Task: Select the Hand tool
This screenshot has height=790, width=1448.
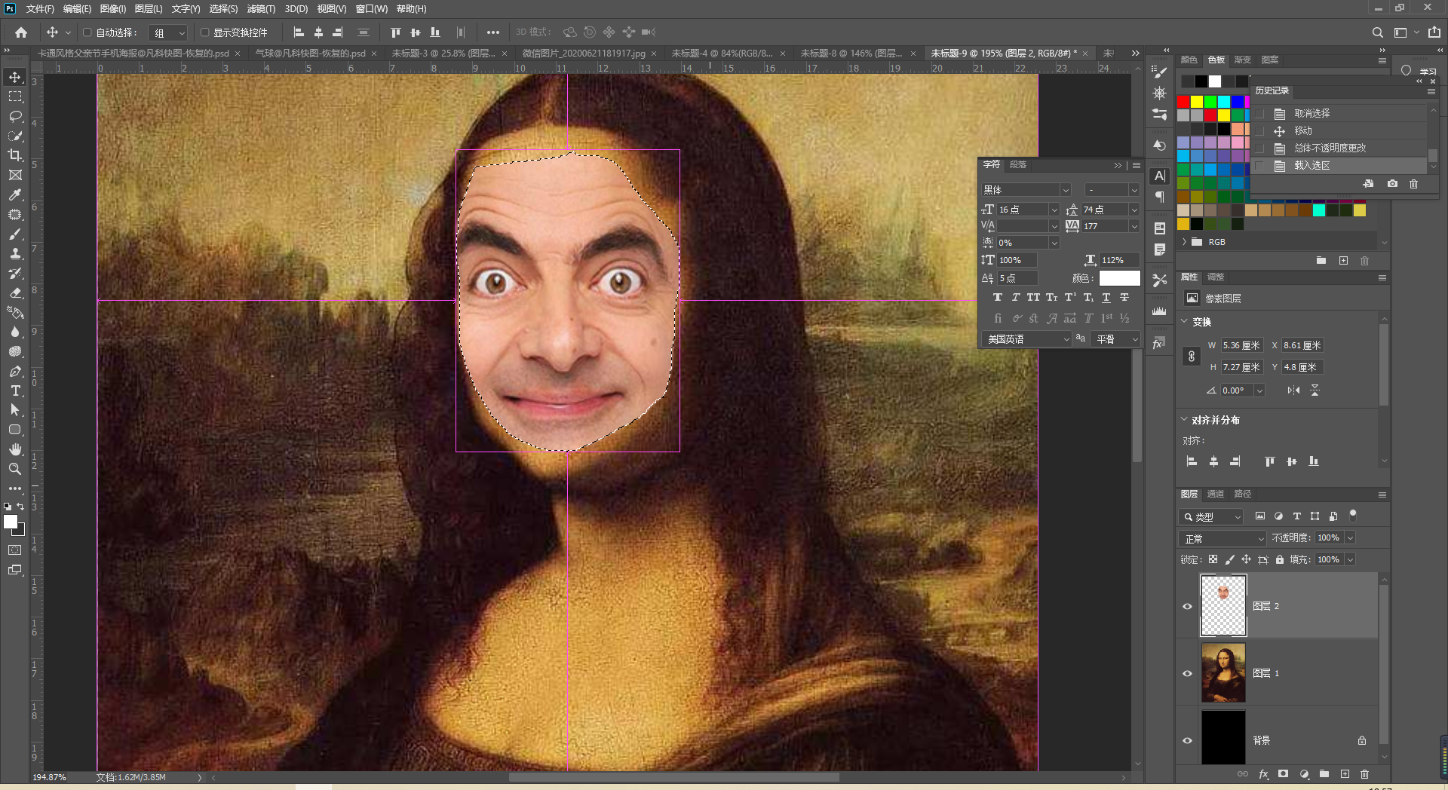Action: [15, 449]
